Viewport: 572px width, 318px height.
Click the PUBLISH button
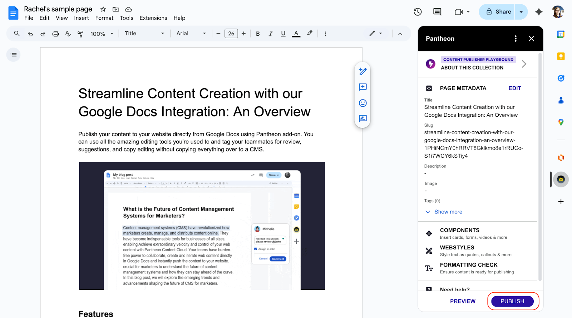pos(512,301)
